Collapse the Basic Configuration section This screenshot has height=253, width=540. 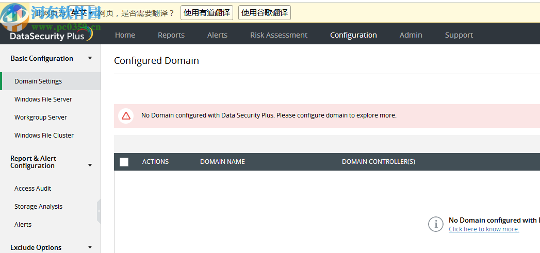tap(90, 58)
